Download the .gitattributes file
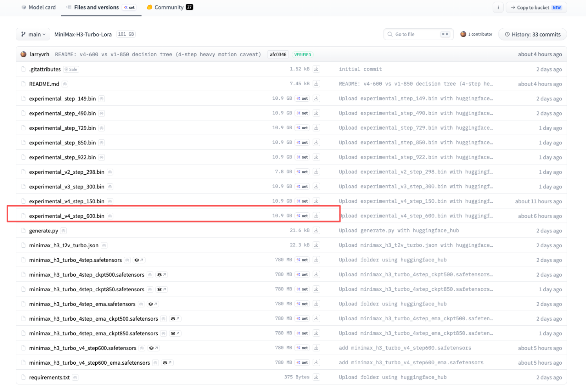586x389 pixels. [316, 69]
